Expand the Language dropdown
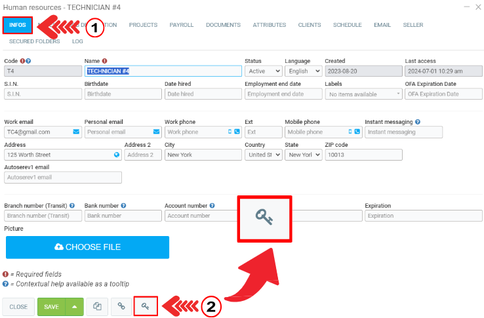484x318 pixels. pyautogui.click(x=303, y=71)
